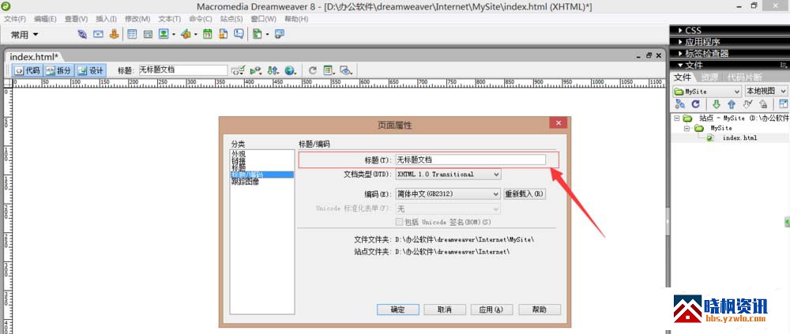
Task: Click the Insert Div Tag icon
Action: click(x=148, y=34)
